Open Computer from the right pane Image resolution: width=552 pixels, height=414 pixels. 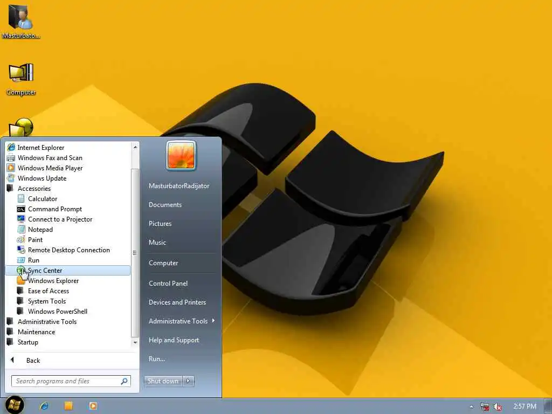163,263
